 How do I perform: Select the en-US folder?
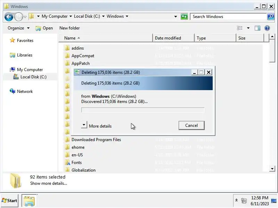[77, 155]
